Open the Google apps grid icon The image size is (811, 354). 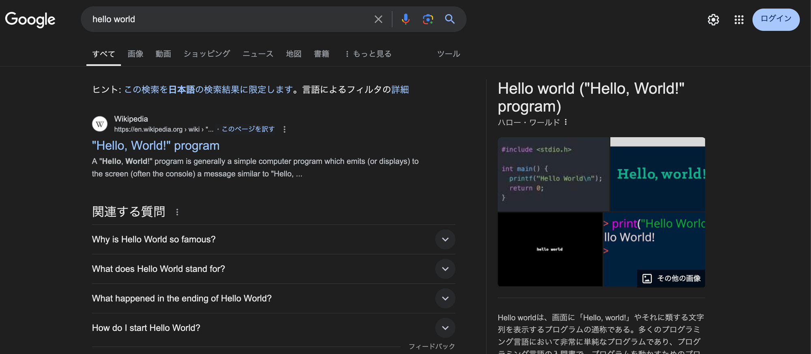739,19
